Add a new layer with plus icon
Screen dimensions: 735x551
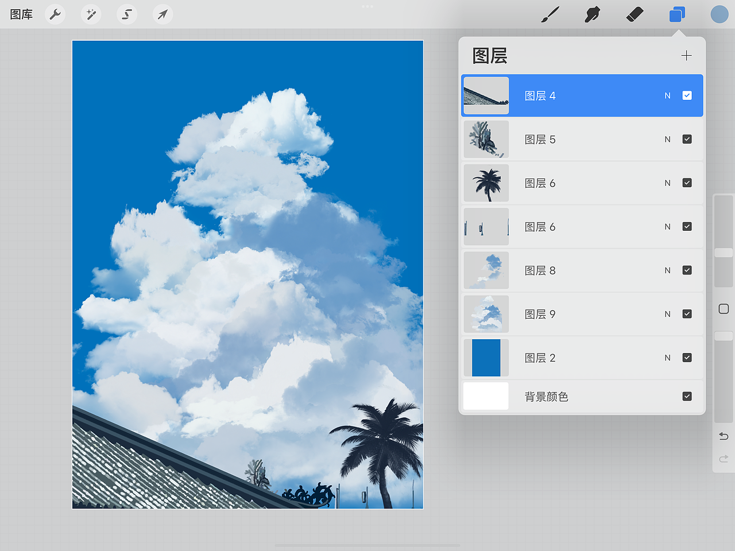click(x=686, y=56)
